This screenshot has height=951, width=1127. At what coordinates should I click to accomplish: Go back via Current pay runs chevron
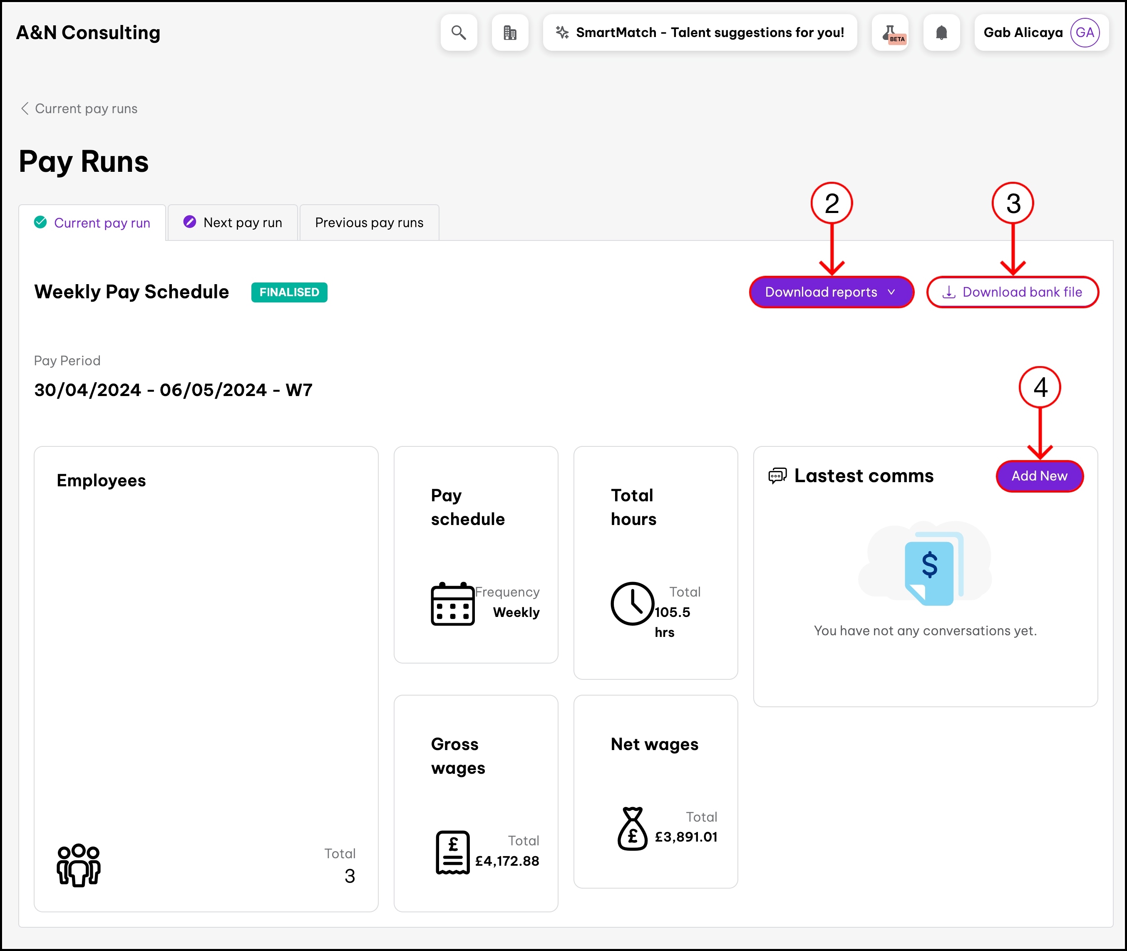tap(25, 108)
